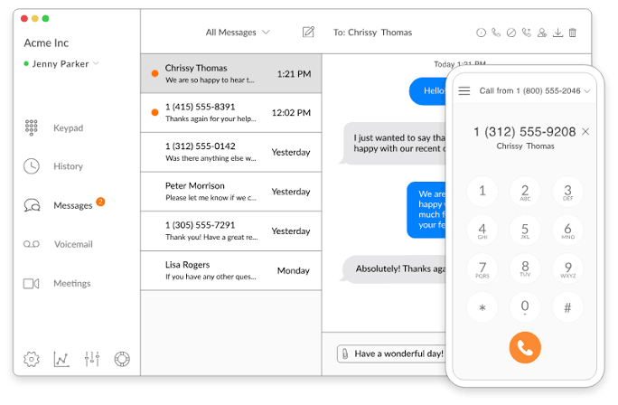Click the green zoom window button
The height and width of the screenshot is (405, 618).
[45, 19]
